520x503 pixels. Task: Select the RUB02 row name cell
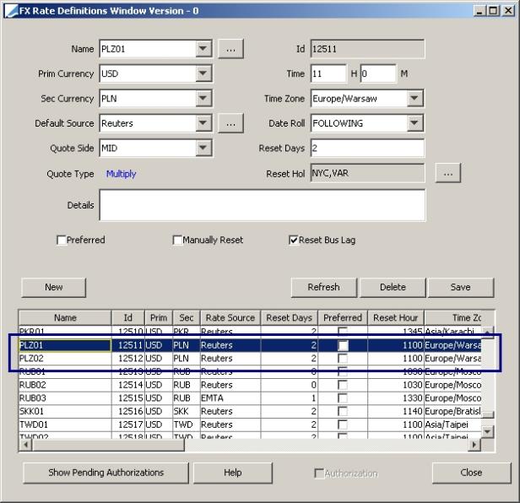65,385
